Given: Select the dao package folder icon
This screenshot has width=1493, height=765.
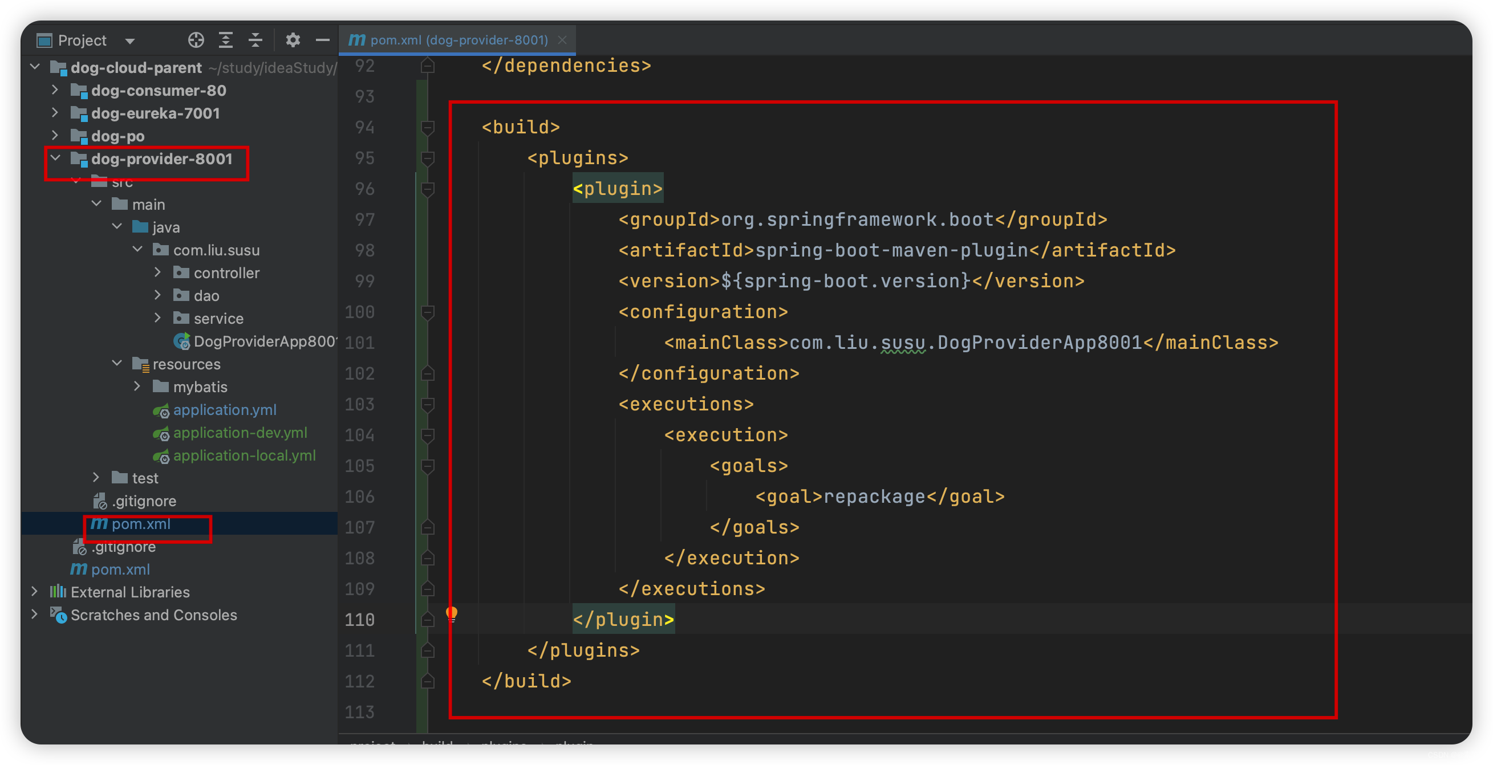Looking at the screenshot, I should [x=181, y=295].
